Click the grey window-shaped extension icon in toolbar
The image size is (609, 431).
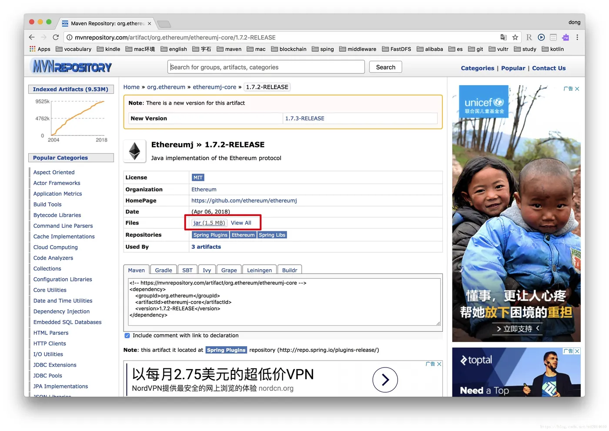[553, 37]
